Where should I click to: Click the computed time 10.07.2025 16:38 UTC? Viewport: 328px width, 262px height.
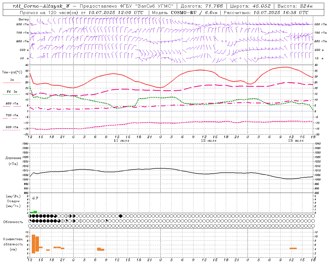(281, 13)
